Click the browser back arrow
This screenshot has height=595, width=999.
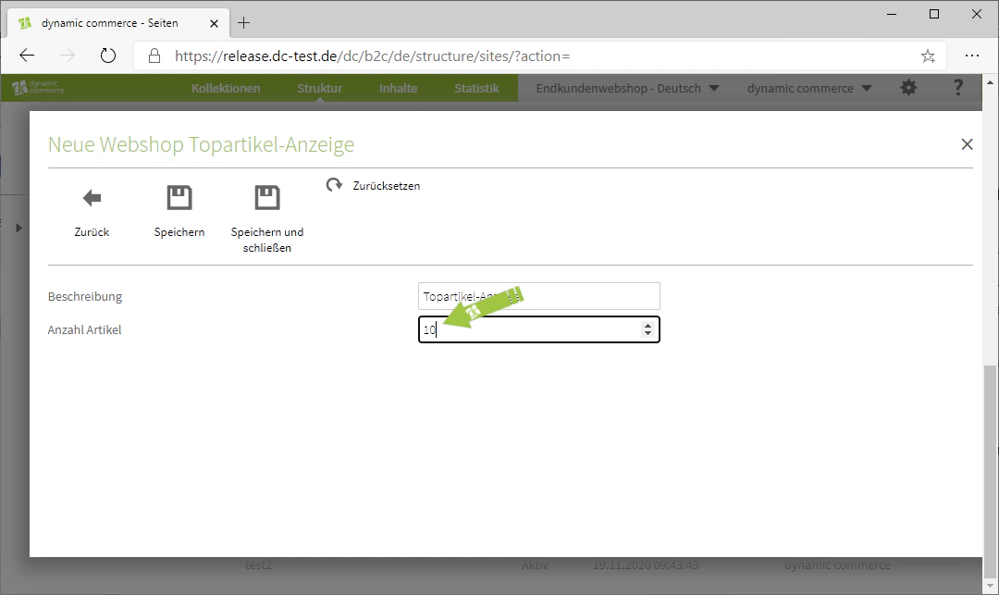[x=27, y=56]
